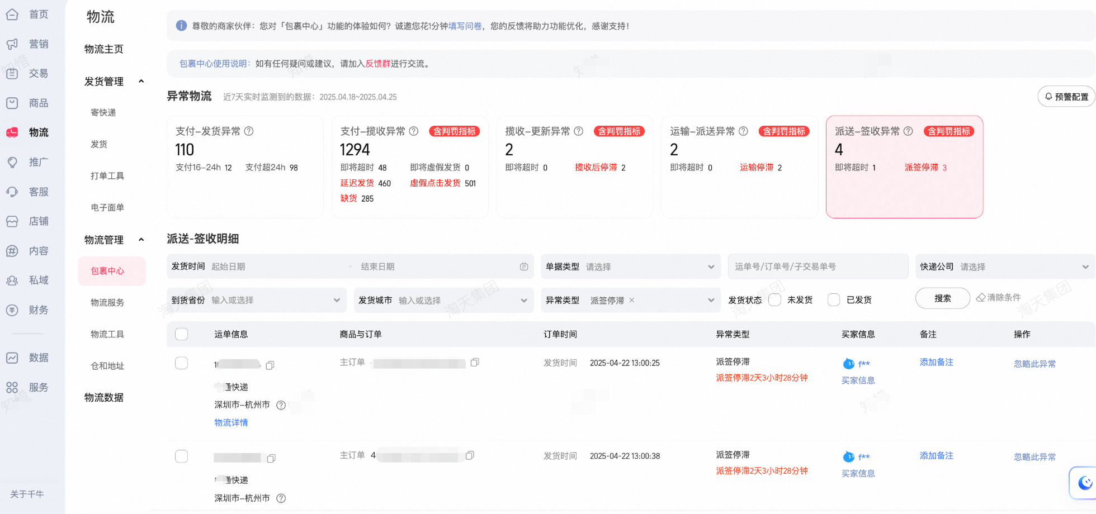Screen dimensions: 1096x514
Task: Show help for 揽收-更新异常
Action: 579,131
